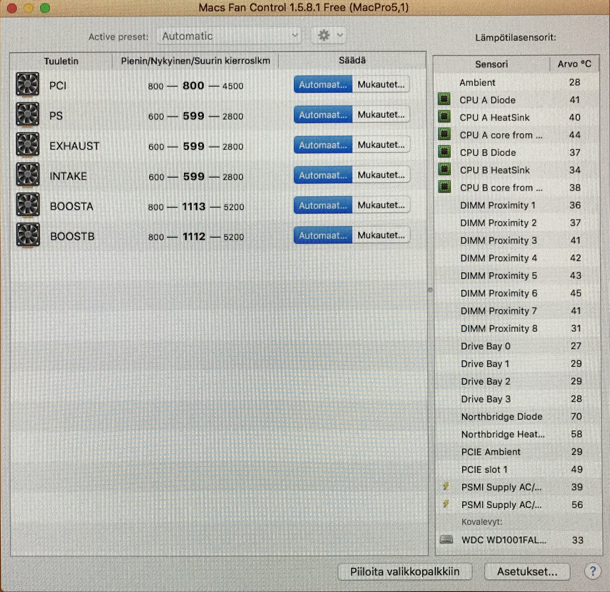Open Asetukset... settings button
The width and height of the screenshot is (610, 592).
click(527, 572)
